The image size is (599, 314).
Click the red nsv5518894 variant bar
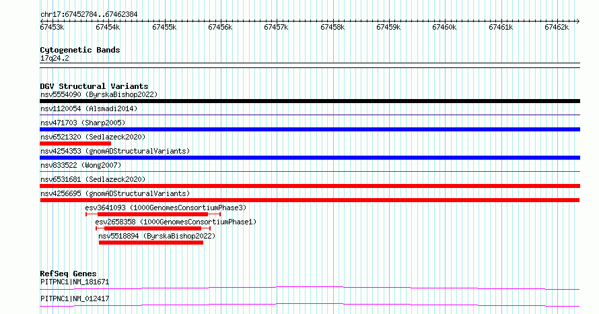[151, 243]
